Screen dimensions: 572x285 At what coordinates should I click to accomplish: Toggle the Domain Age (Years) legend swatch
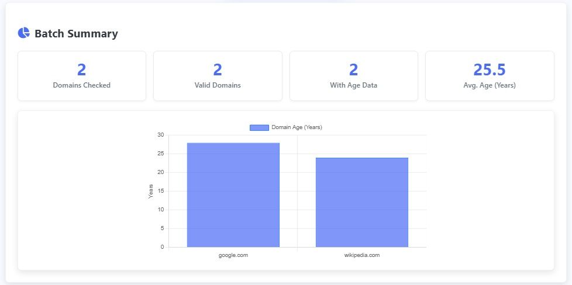[259, 127]
